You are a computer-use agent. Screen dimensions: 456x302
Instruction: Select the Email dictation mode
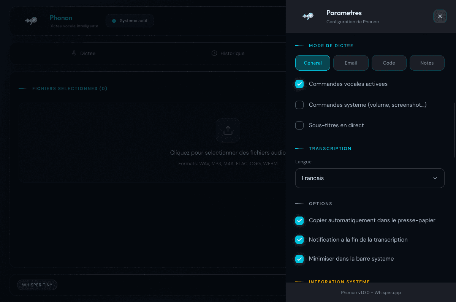coord(351,63)
